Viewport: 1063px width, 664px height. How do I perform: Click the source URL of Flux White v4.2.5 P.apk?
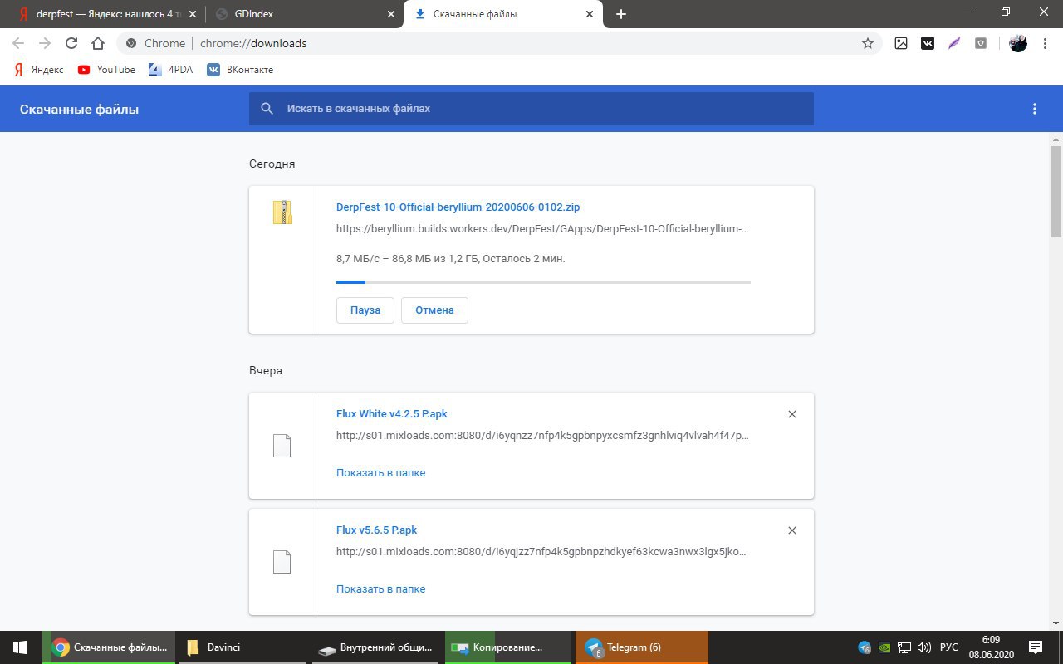point(543,436)
